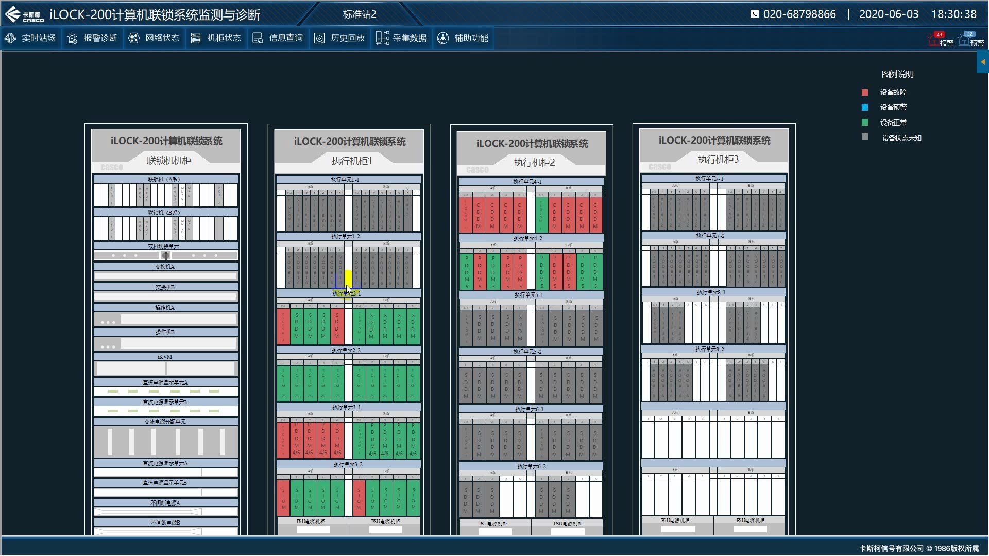
Task: Click the 交流电源分配单元 panel
Action: [165, 442]
